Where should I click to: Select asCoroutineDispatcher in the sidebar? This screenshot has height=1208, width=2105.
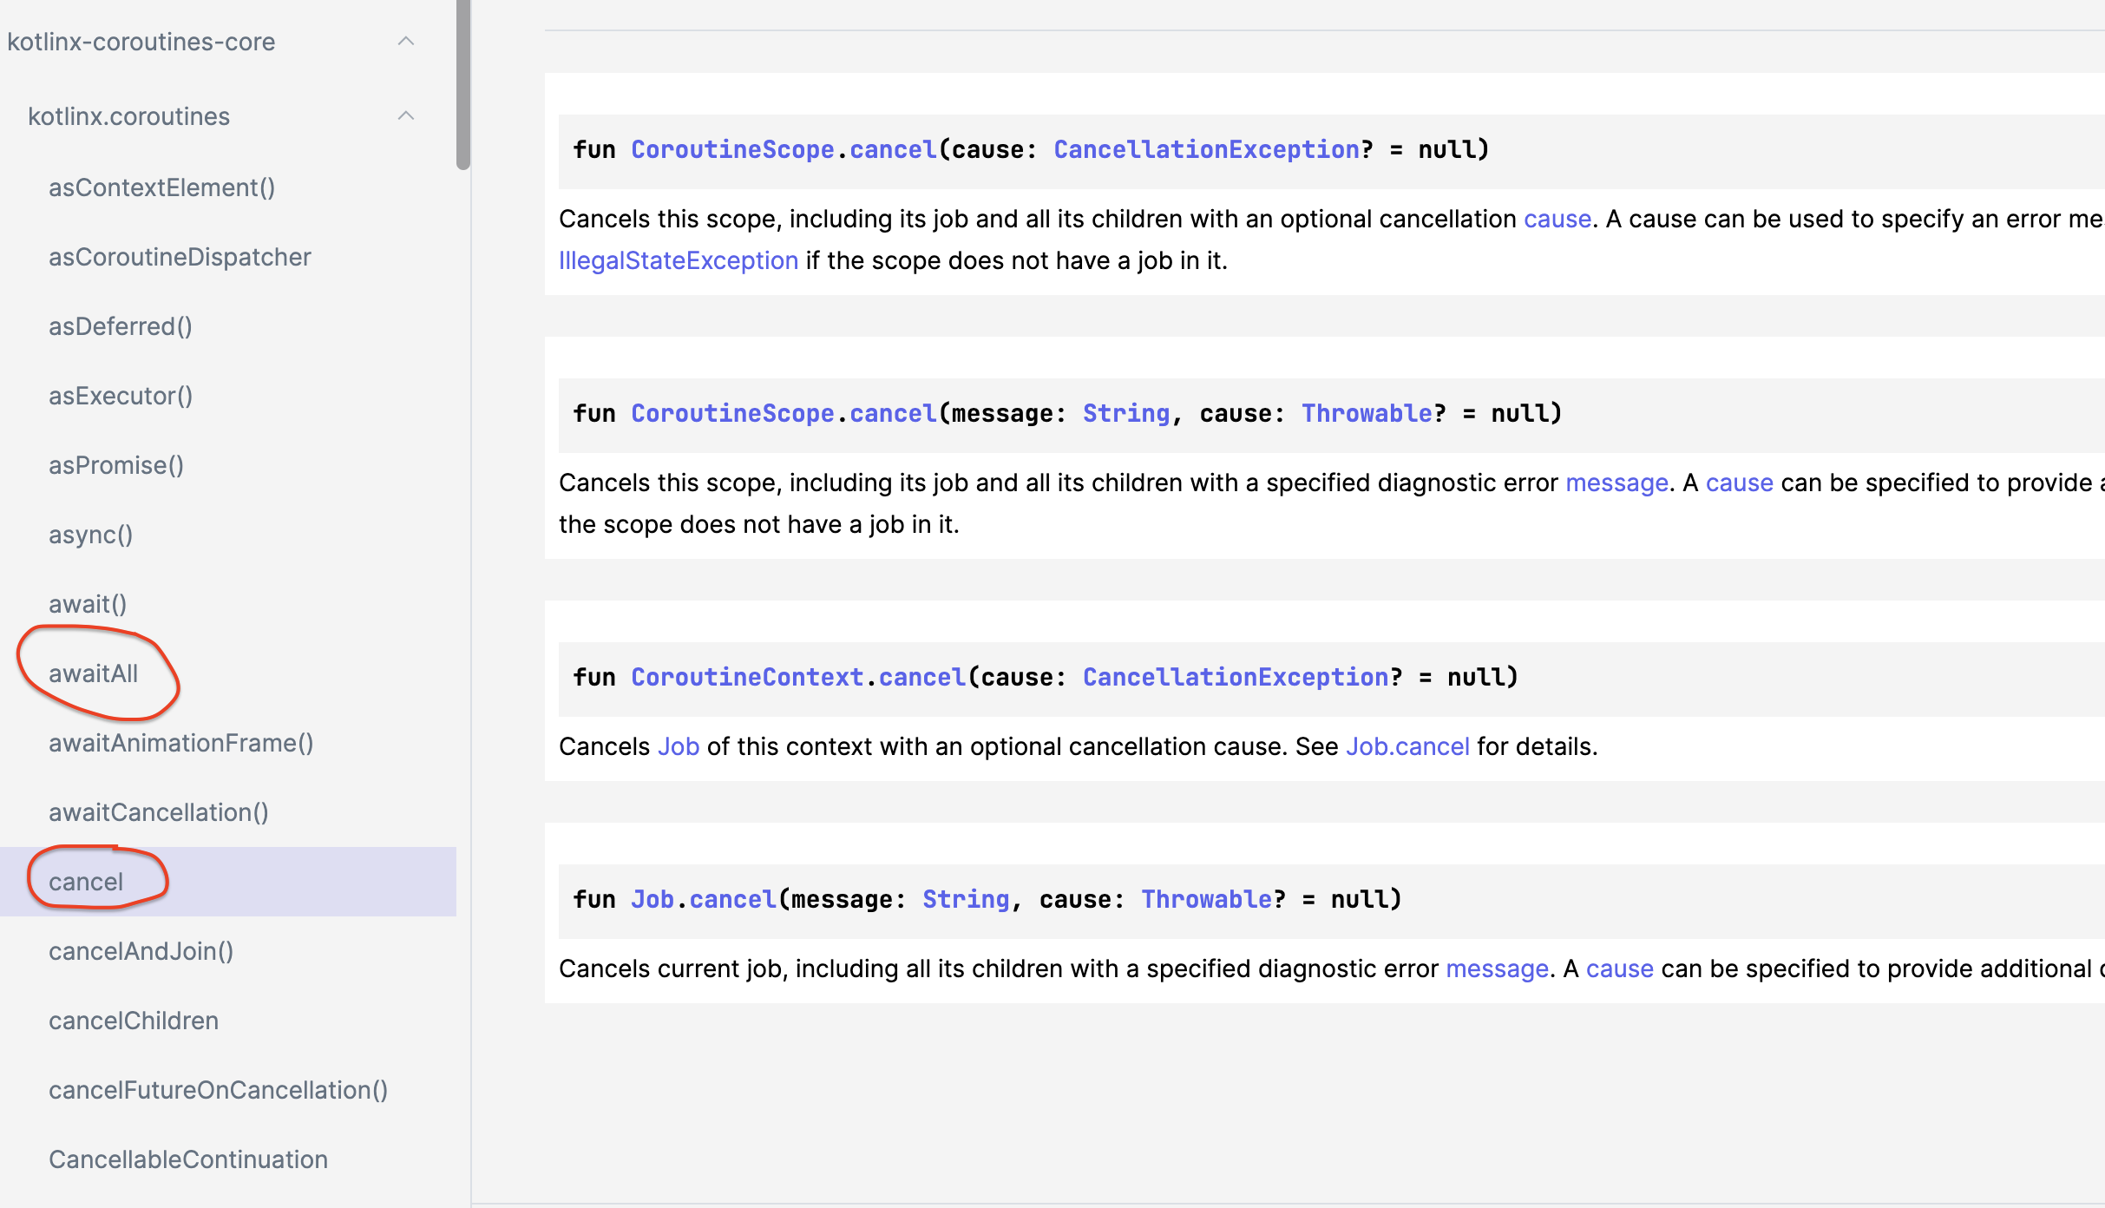pyautogui.click(x=180, y=257)
